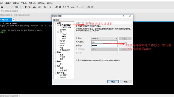Collapse the 终端 tree node

tap(55, 52)
